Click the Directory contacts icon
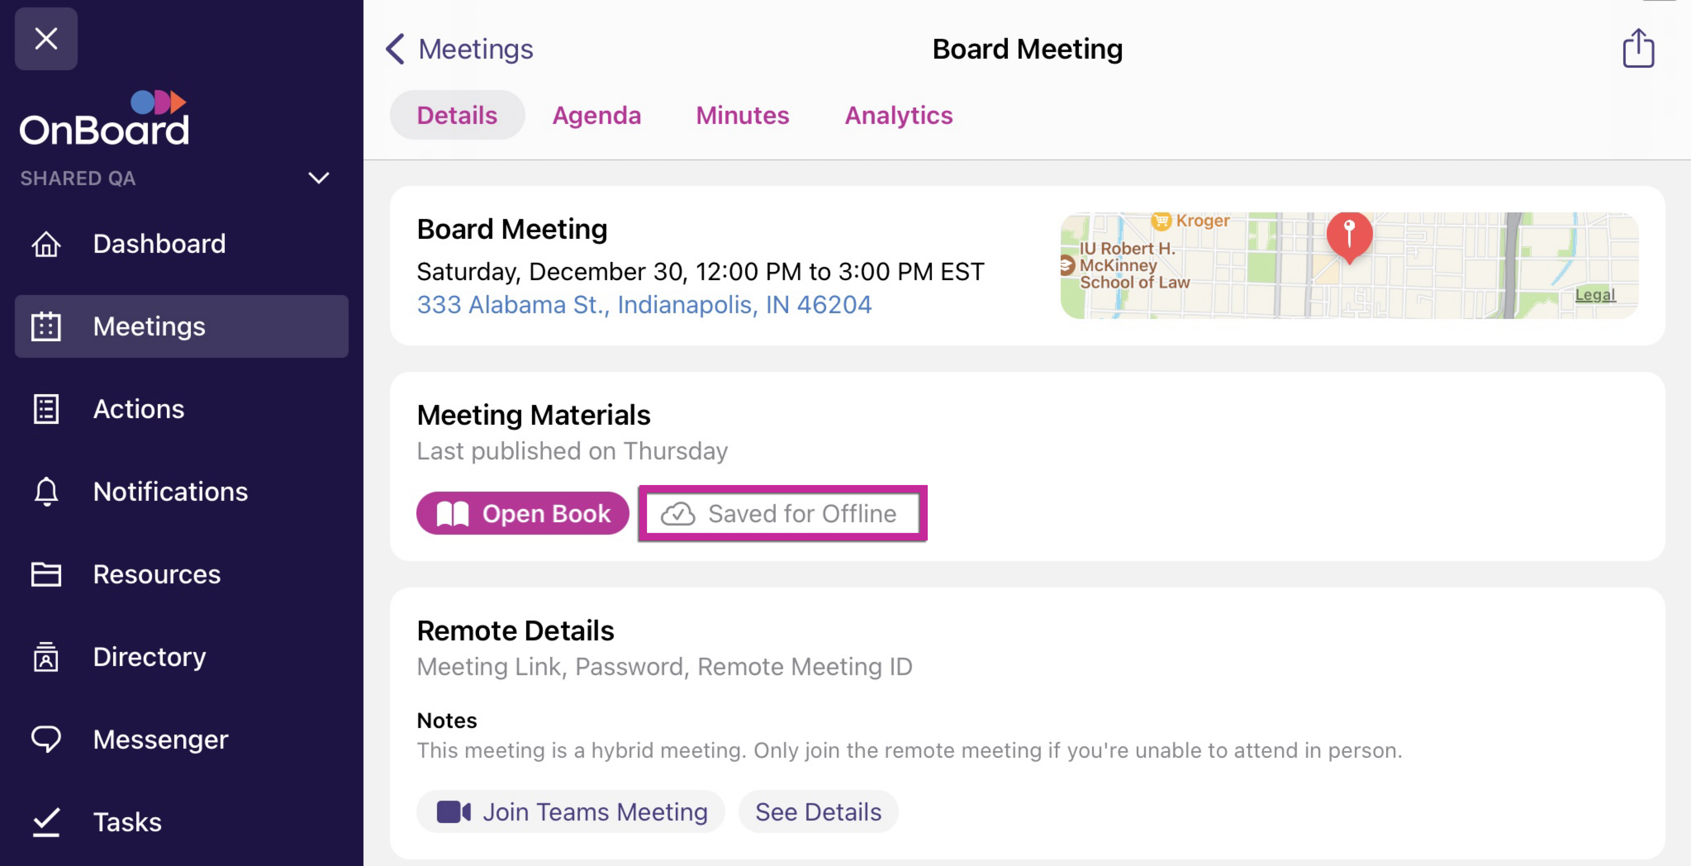Image resolution: width=1691 pixels, height=866 pixels. click(x=46, y=657)
